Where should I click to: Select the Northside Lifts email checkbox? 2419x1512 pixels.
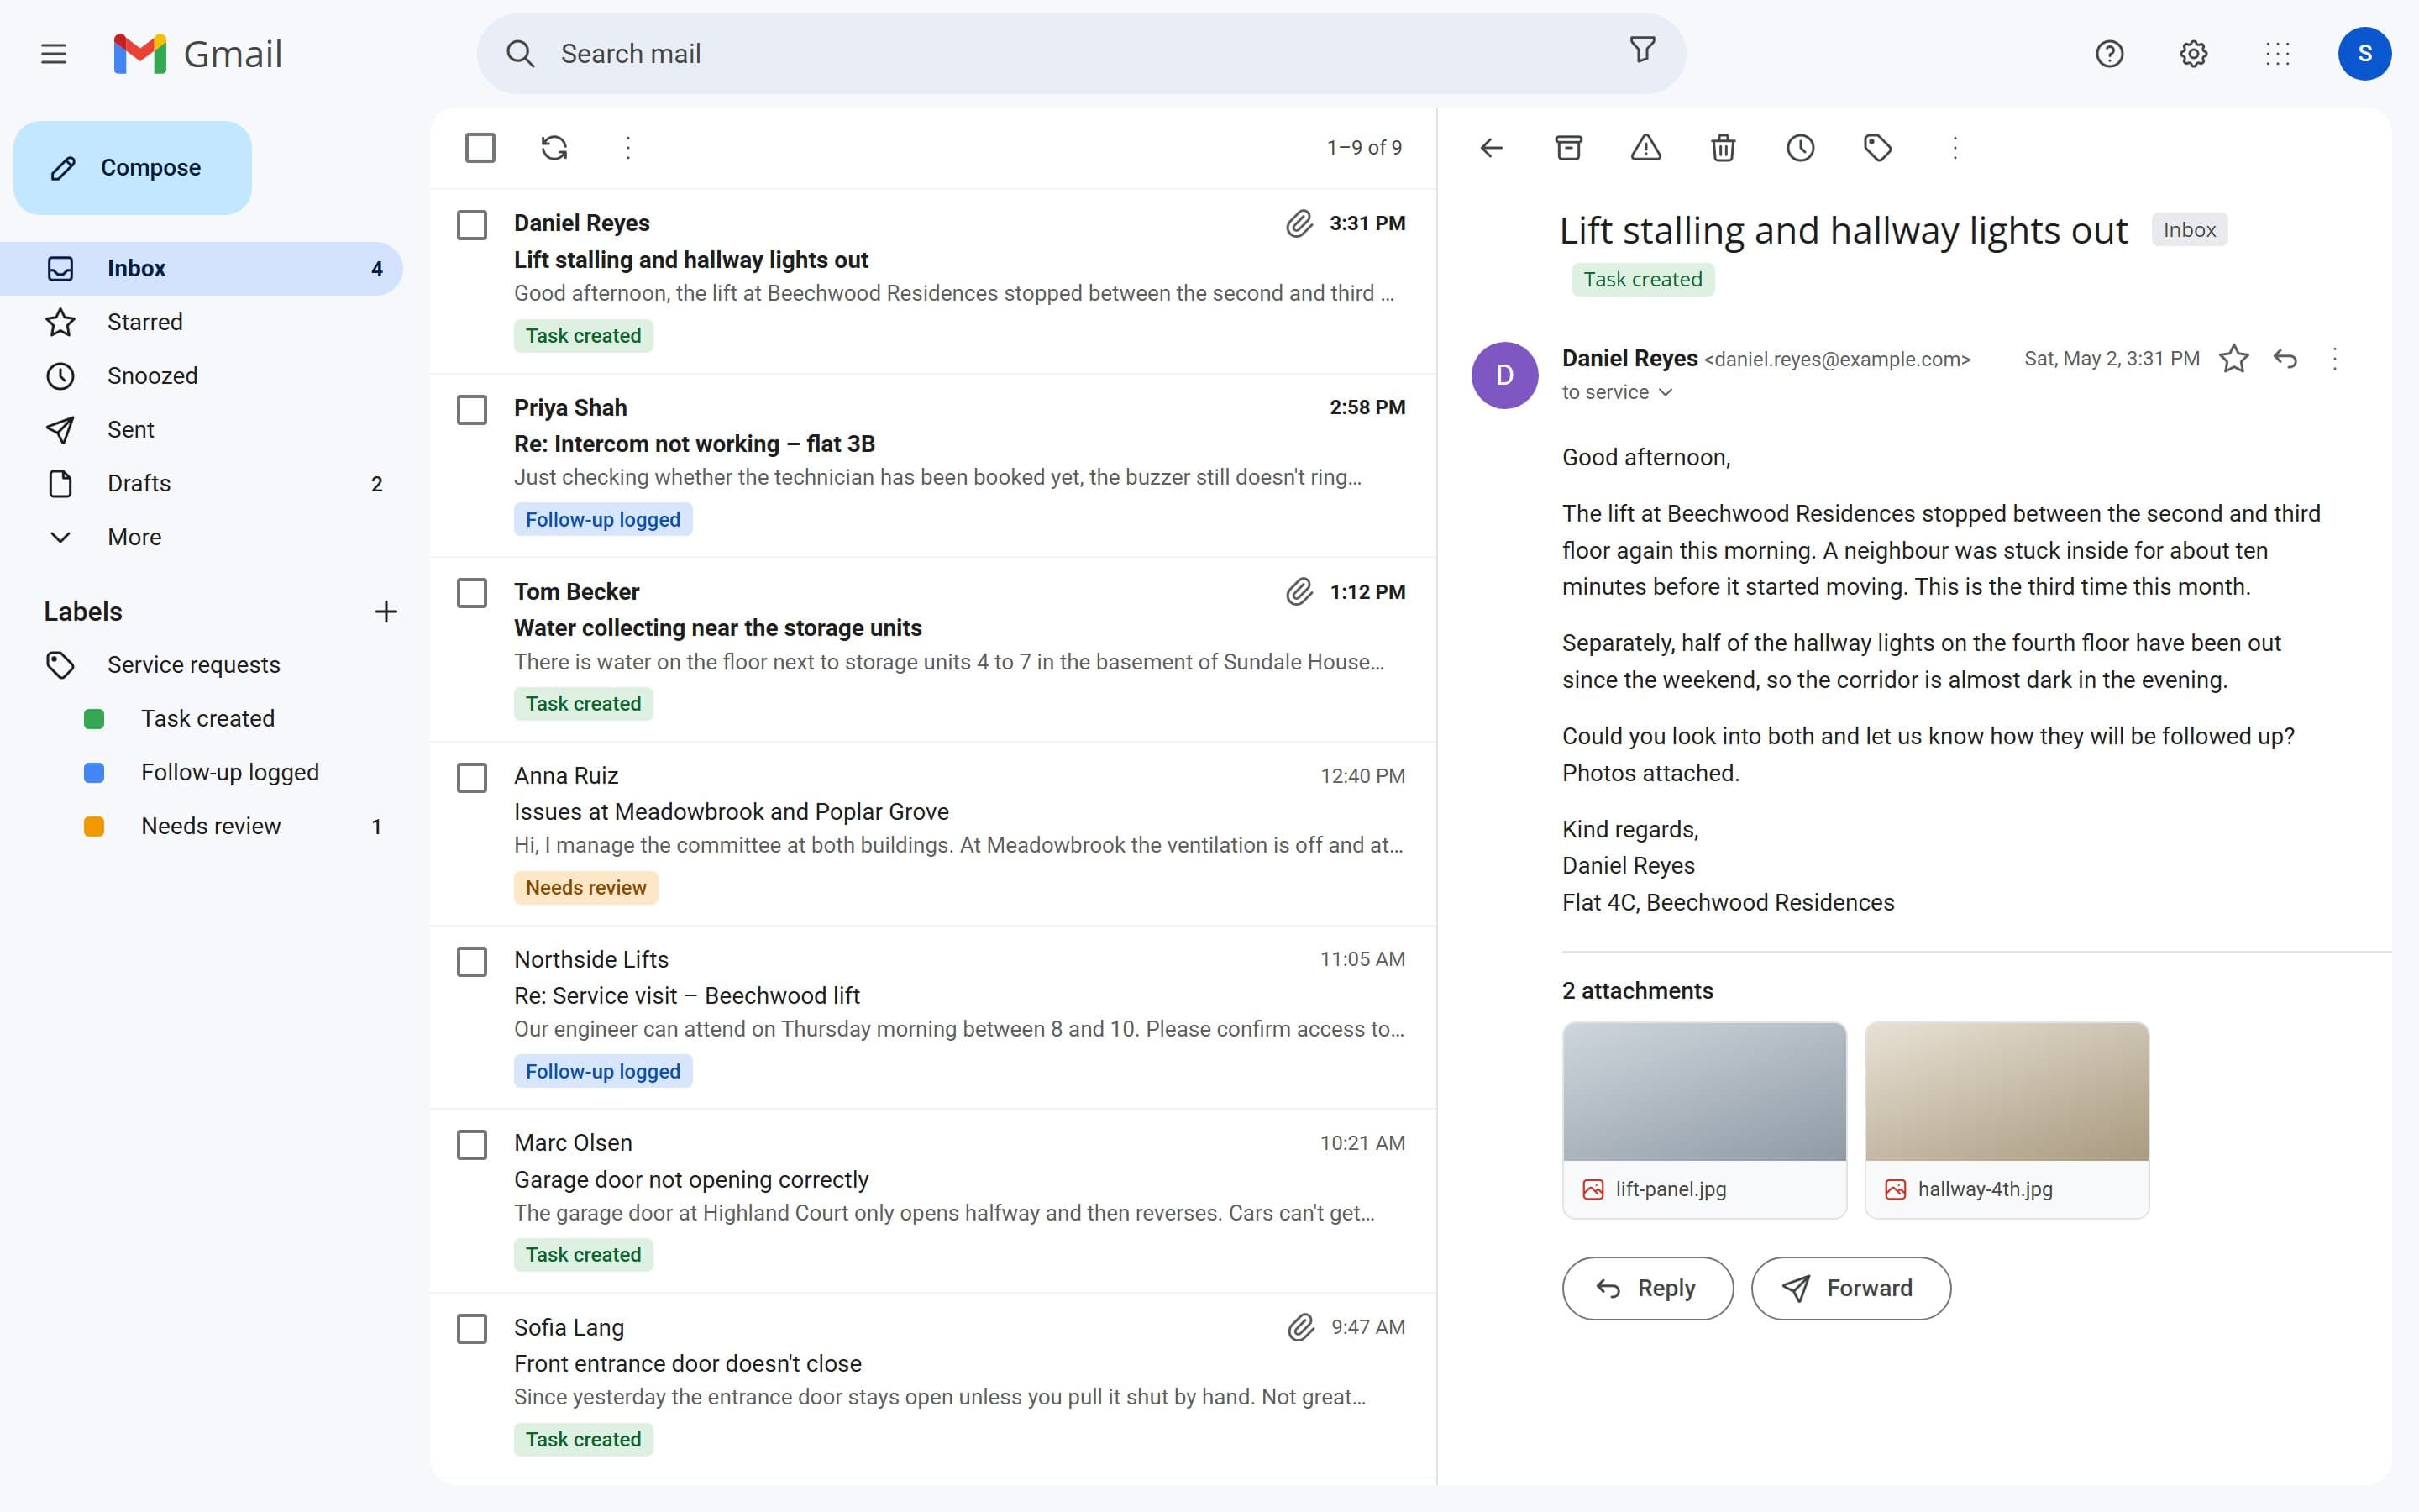point(472,961)
